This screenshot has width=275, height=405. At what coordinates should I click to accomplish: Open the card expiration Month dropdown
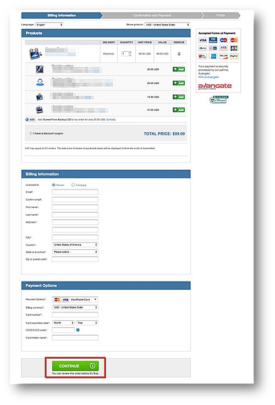[x=63, y=323]
